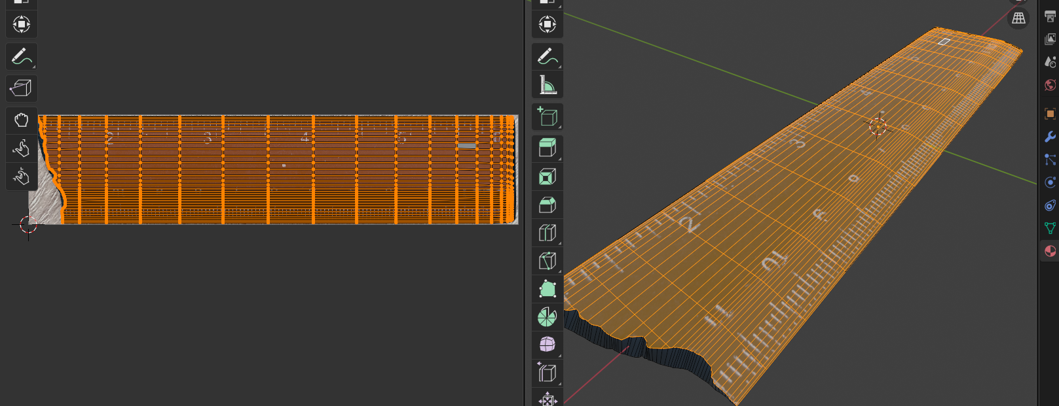Image resolution: width=1059 pixels, height=406 pixels.
Task: Choose the Inset Faces tool
Action: [547, 177]
